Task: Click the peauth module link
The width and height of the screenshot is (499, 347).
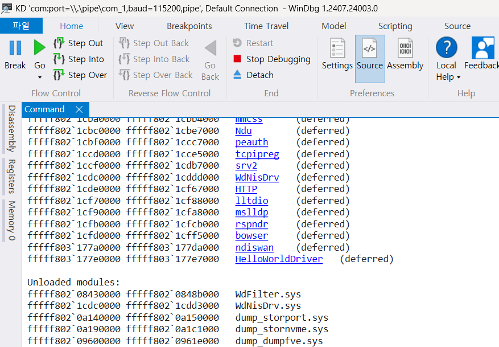Action: coord(251,142)
